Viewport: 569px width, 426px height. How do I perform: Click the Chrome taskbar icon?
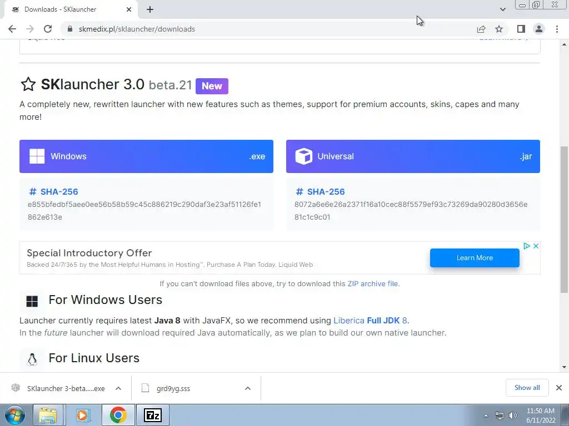(x=118, y=415)
